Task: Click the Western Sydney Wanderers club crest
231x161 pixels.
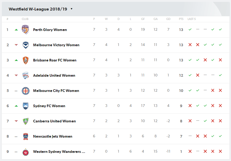Action: pyautogui.click(x=26, y=152)
